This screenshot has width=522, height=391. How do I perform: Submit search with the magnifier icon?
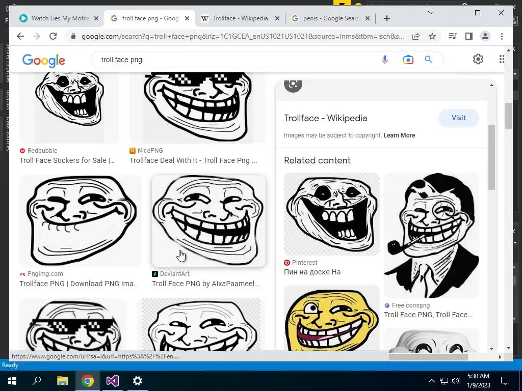428,60
